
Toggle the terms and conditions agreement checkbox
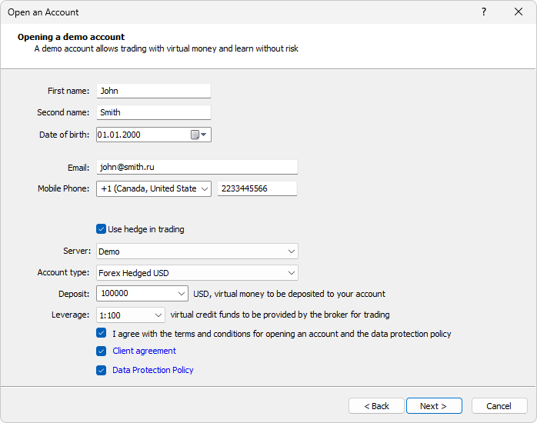pyautogui.click(x=101, y=333)
